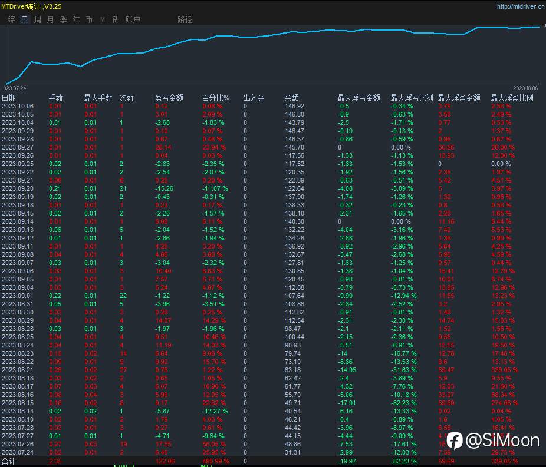Click the 合计 total row label
Image resolution: width=546 pixels, height=467 pixels.
click(x=9, y=462)
